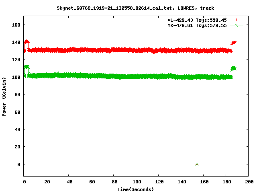Click the green cal-on burst at trace end
The image size is (257, 193).
(233, 68)
